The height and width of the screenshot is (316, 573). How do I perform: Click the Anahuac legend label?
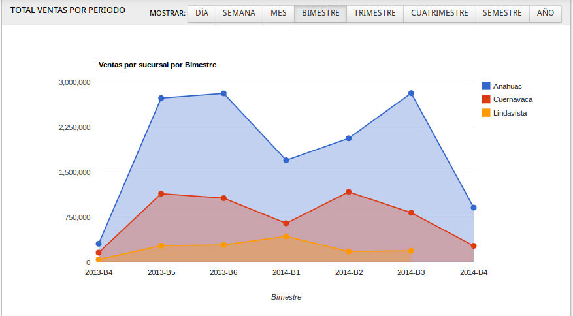508,86
